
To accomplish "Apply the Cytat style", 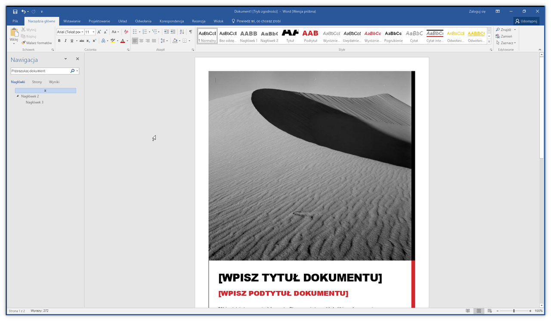I will point(414,36).
